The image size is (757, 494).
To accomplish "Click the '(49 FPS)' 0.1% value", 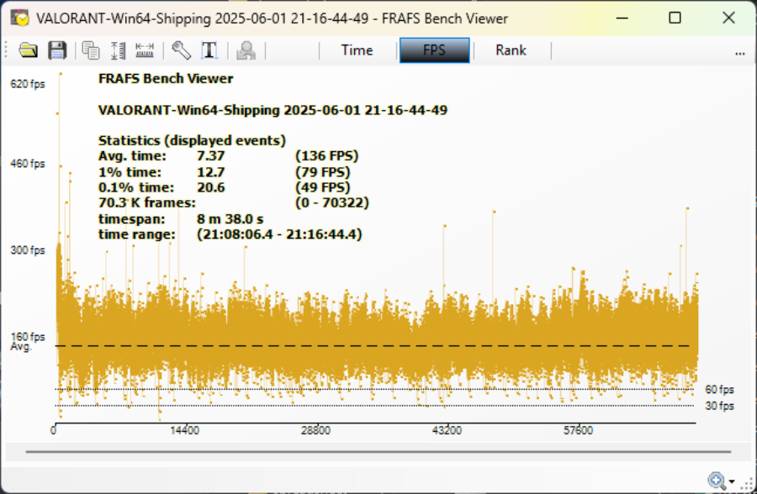I will point(323,187).
